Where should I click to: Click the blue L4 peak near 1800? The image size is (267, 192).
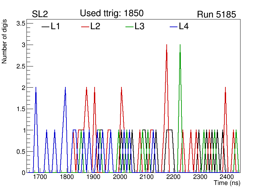coord(65,88)
